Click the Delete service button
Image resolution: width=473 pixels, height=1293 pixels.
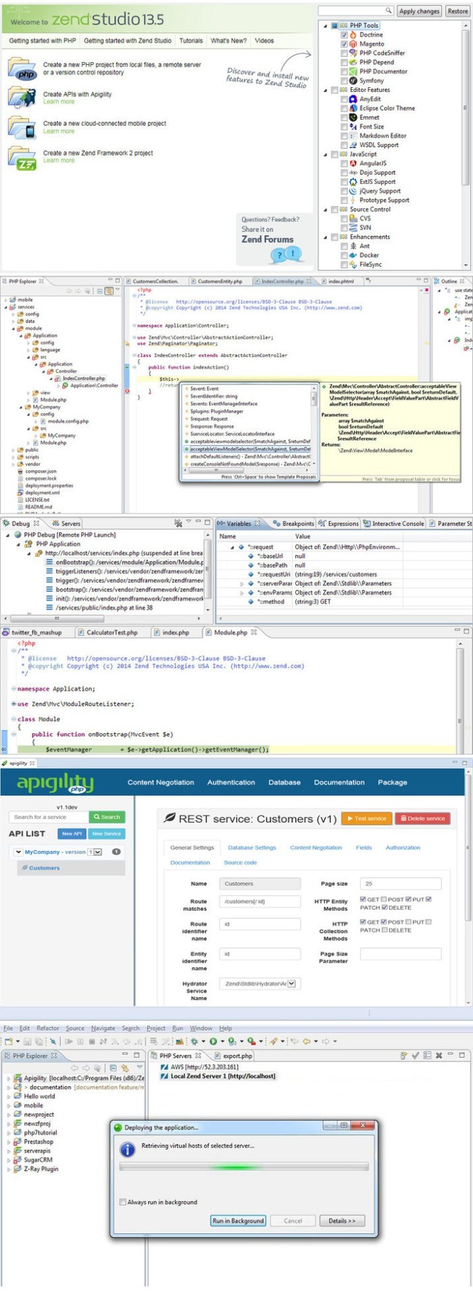(x=422, y=818)
